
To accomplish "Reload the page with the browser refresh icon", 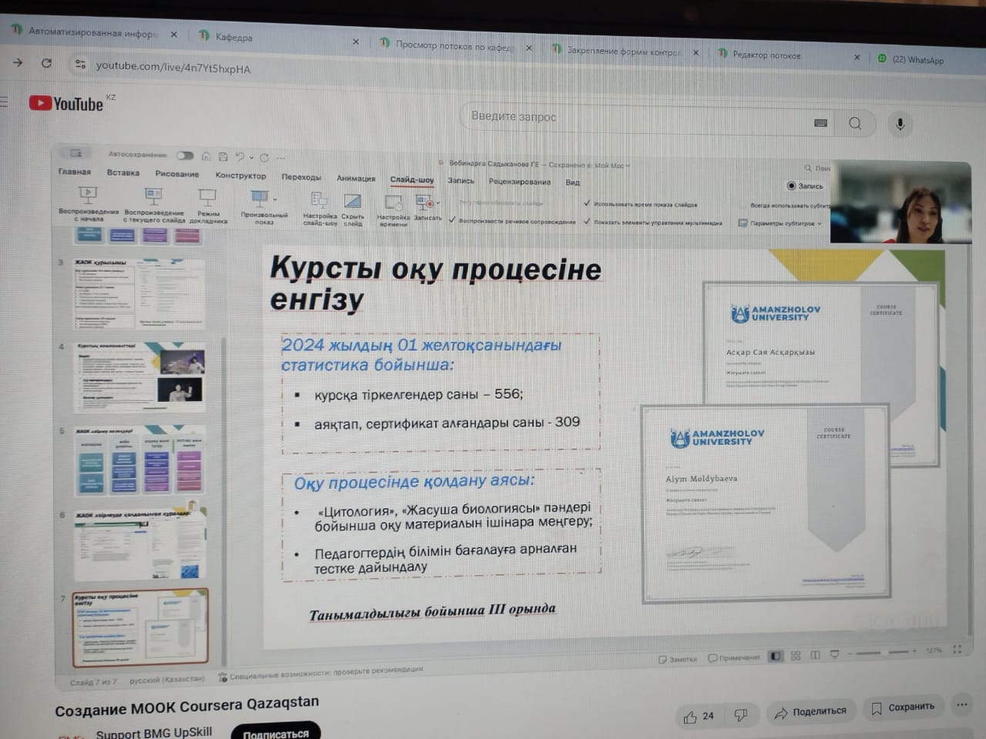I will point(46,63).
